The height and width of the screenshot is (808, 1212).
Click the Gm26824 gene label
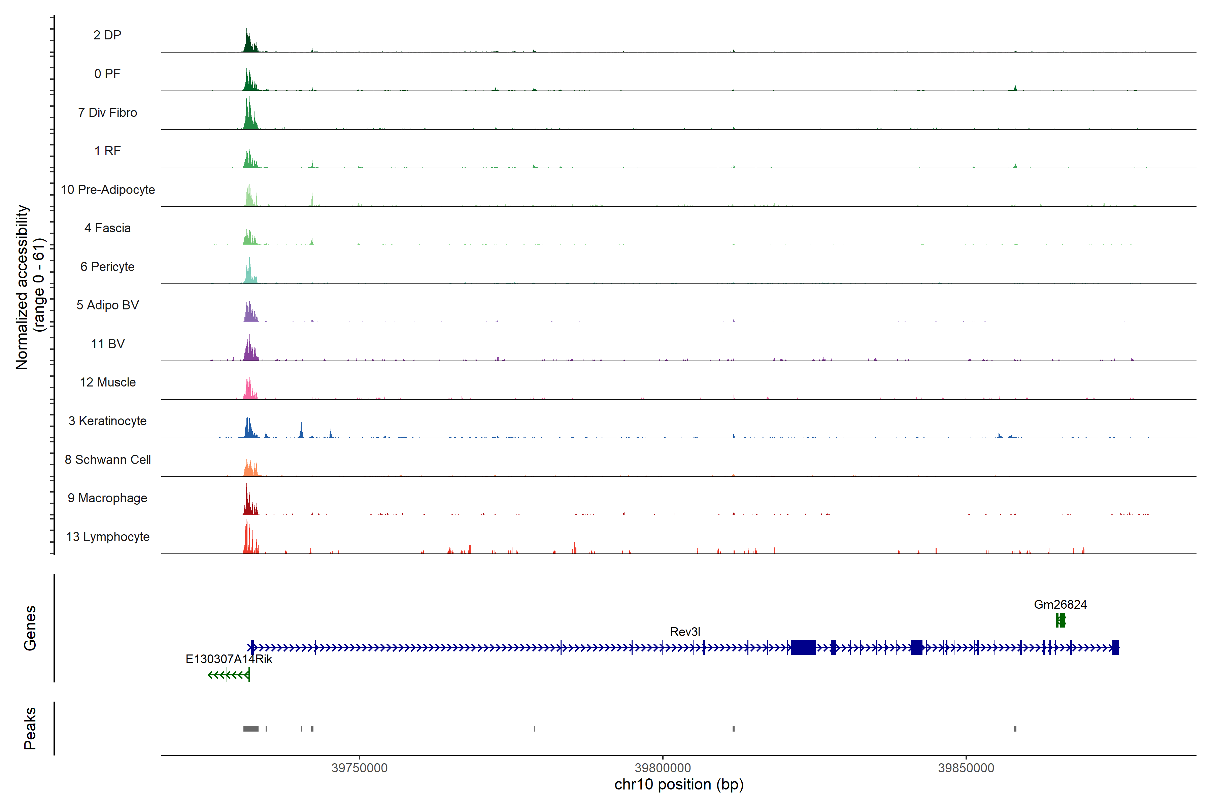click(x=1060, y=604)
